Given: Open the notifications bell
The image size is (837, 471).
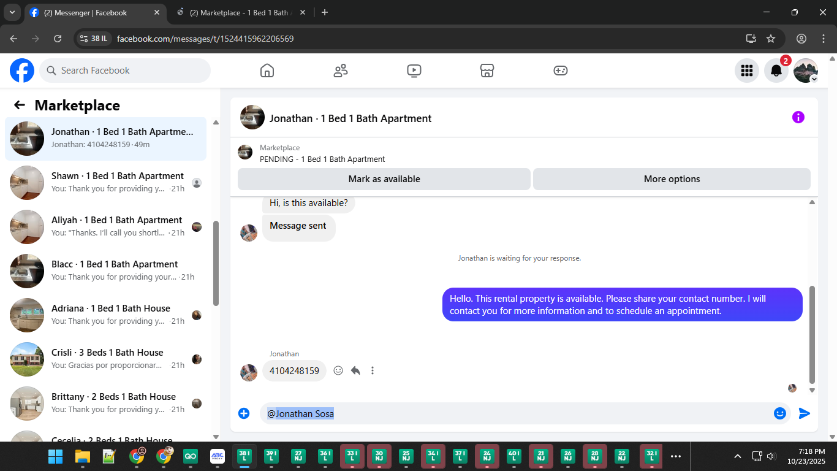Looking at the screenshot, I should tap(776, 71).
